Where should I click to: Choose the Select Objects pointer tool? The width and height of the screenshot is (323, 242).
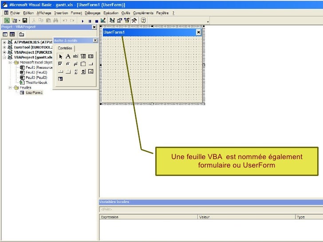(x=60, y=56)
